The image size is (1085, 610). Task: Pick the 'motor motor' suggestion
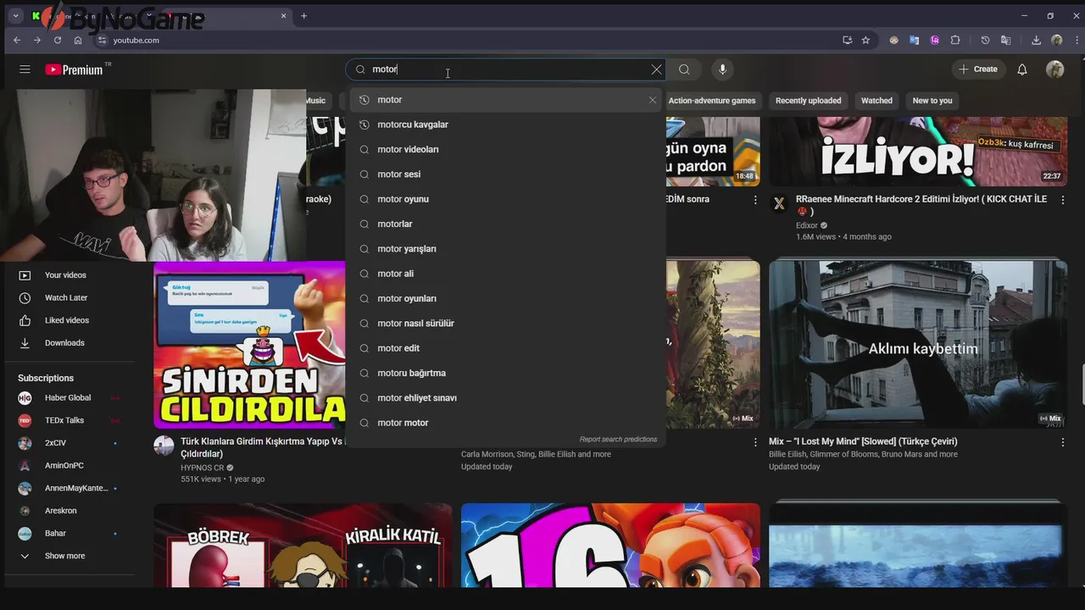pos(506,423)
